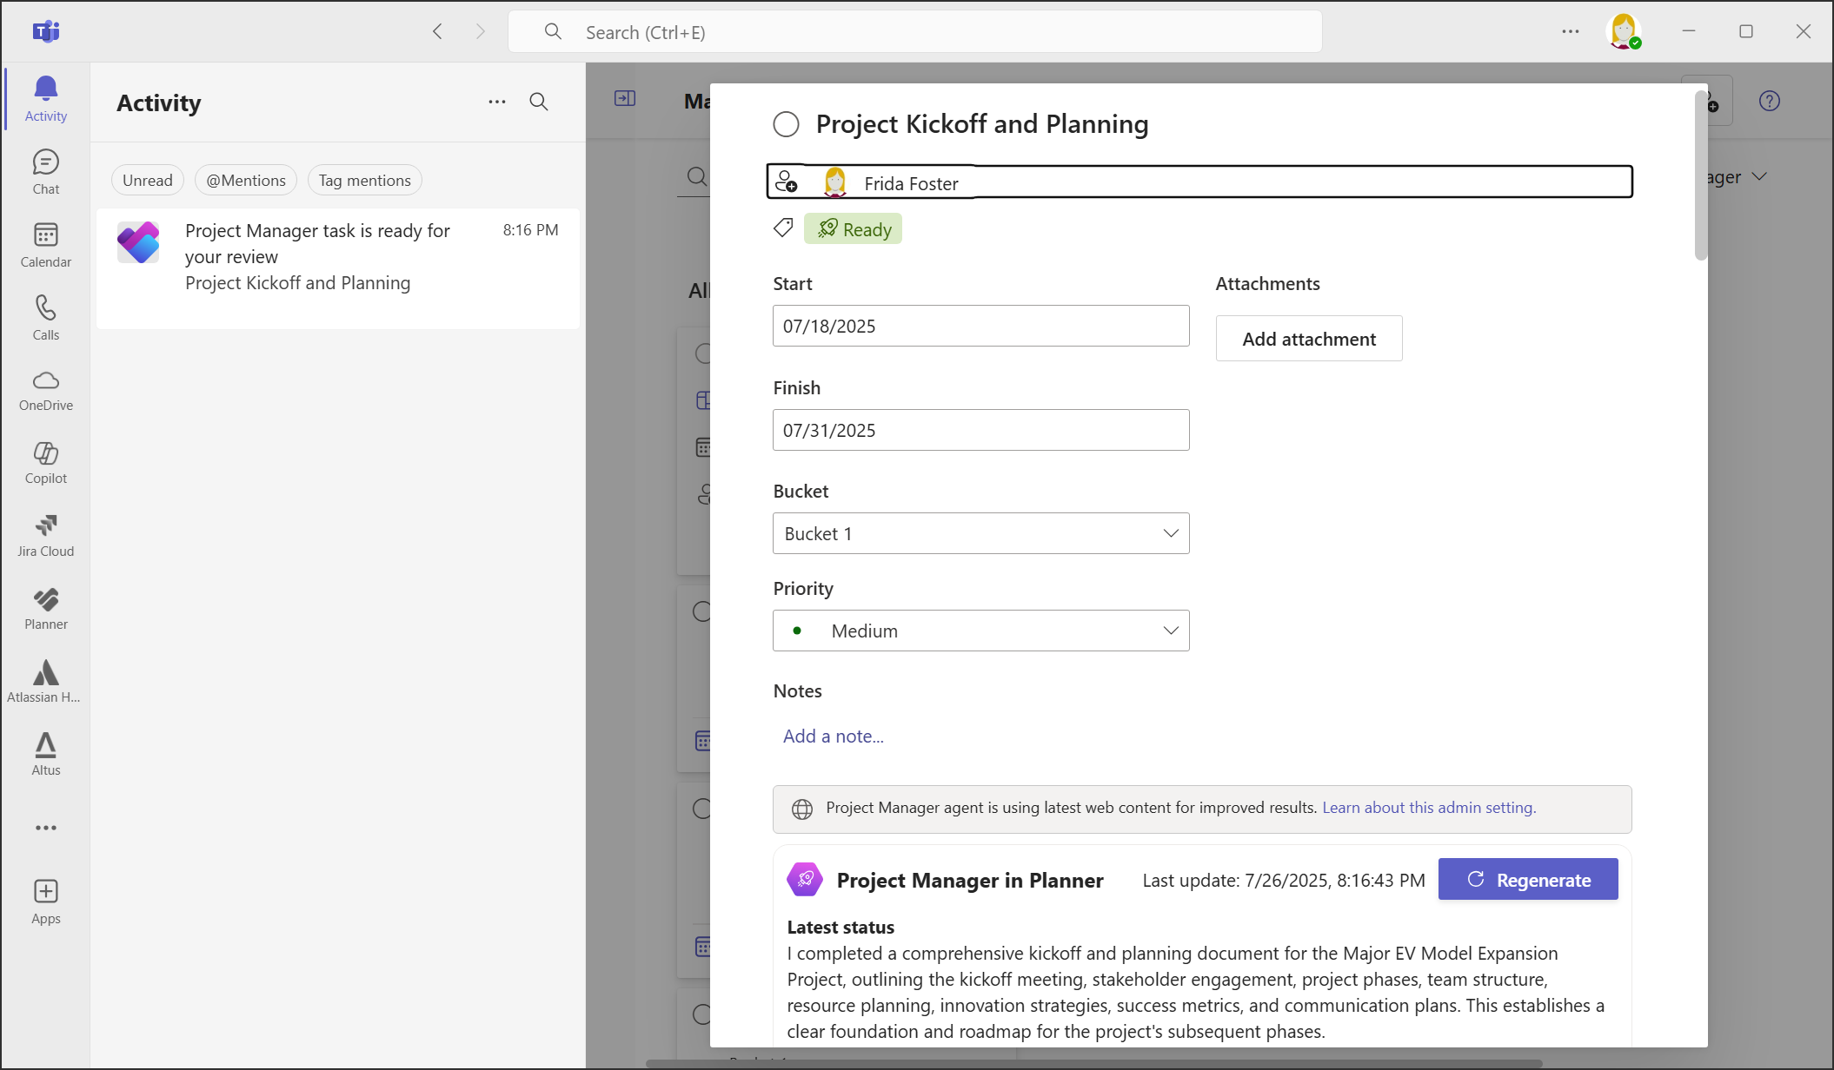
Task: Filter activity by Unread
Action: (x=148, y=180)
